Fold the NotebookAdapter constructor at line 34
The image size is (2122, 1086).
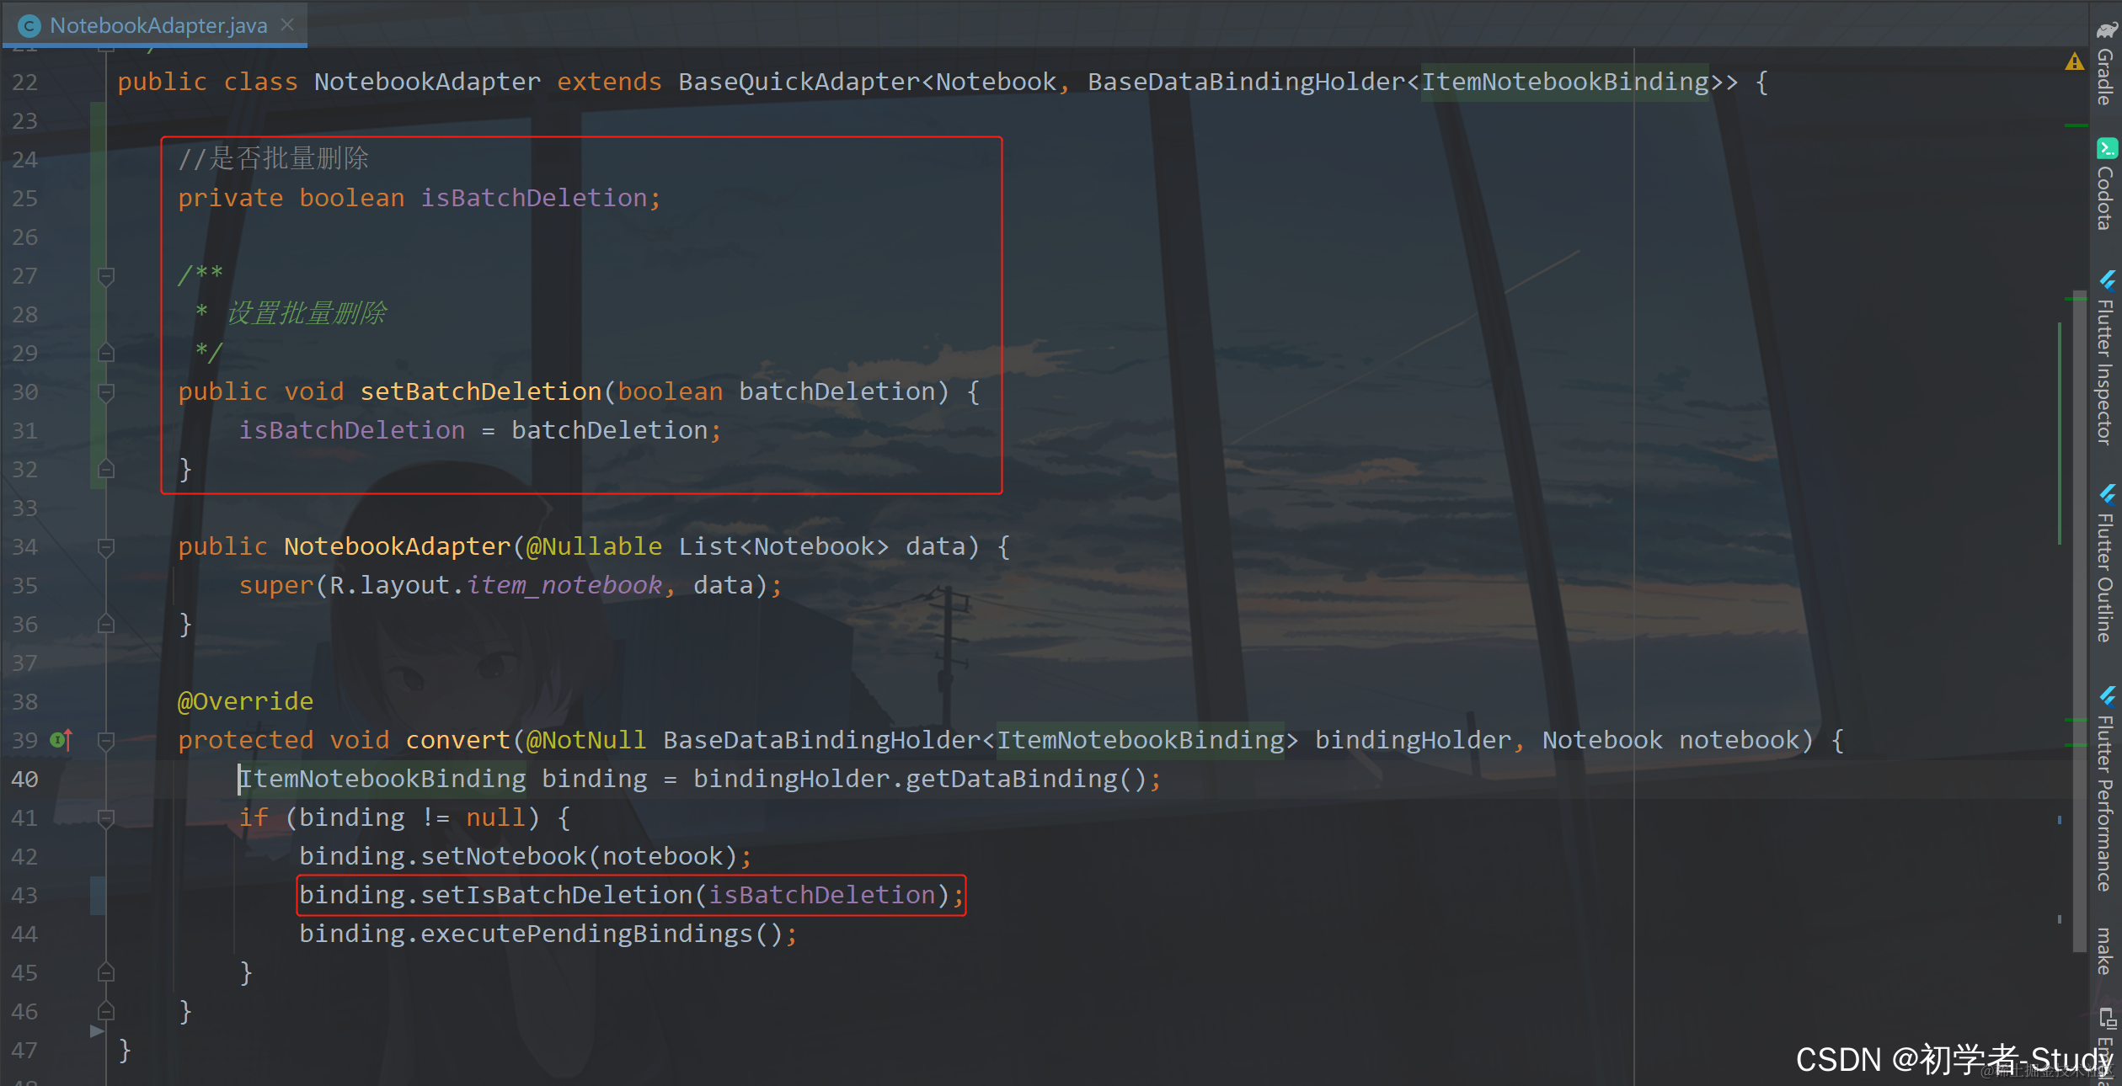point(106,547)
